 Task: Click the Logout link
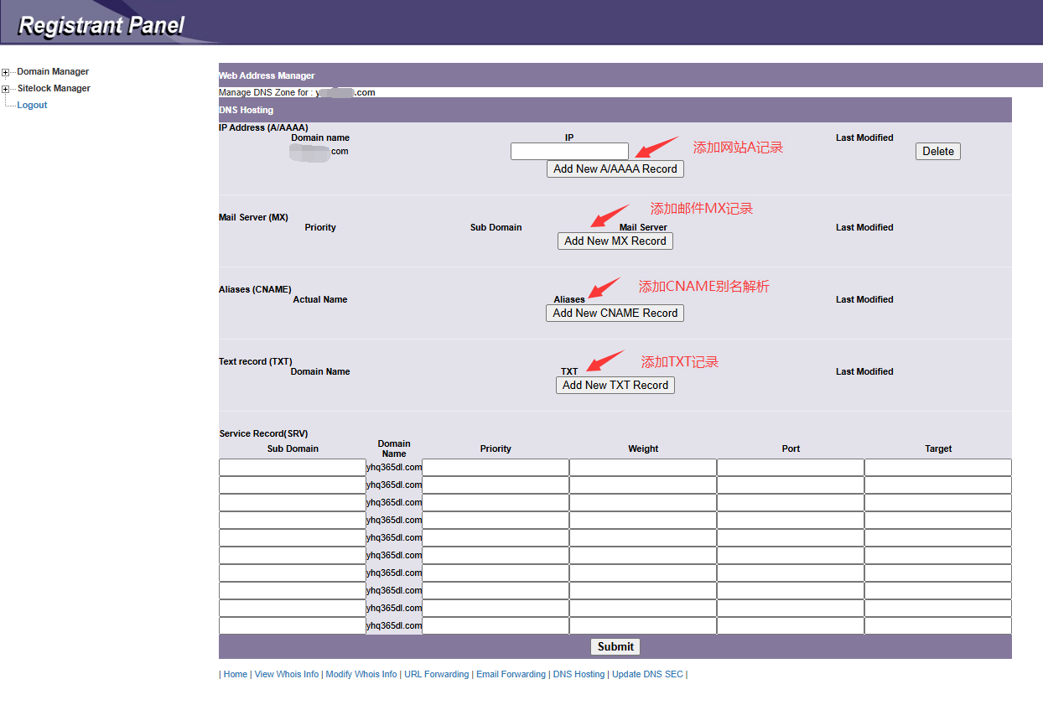click(32, 106)
